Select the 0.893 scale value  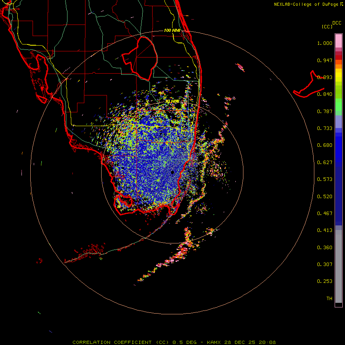pos(325,77)
